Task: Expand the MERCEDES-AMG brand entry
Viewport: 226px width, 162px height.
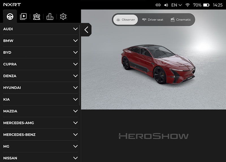Action: click(x=40, y=123)
